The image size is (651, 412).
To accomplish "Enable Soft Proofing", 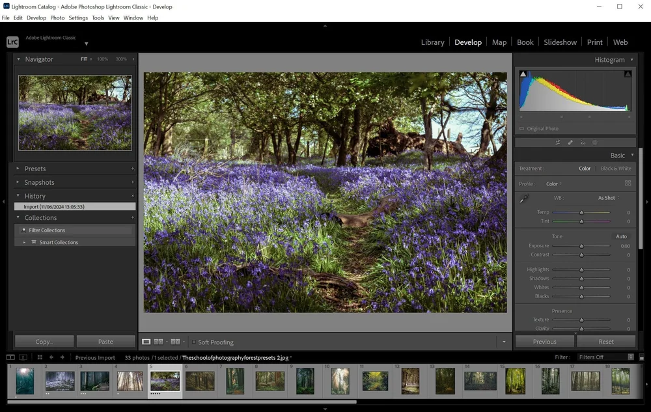I will (x=194, y=342).
